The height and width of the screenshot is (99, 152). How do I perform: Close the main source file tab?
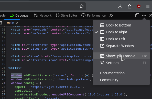(17, 23)
